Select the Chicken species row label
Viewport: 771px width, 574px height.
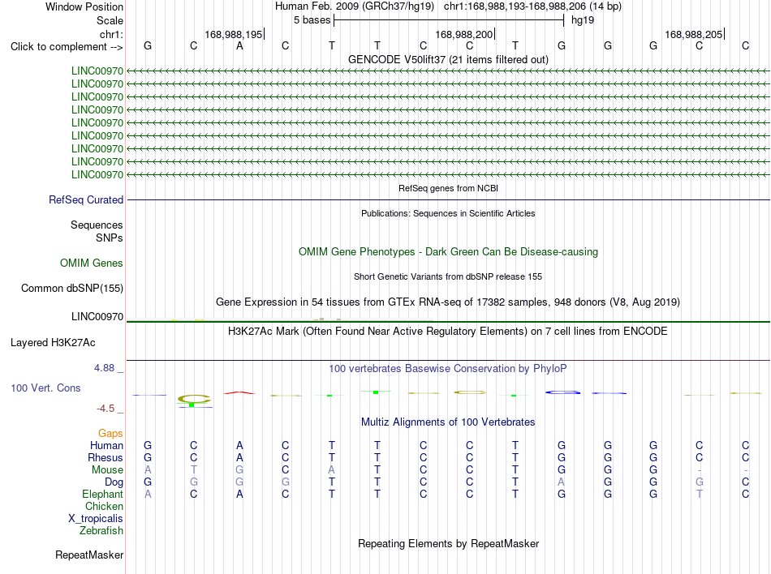point(104,506)
